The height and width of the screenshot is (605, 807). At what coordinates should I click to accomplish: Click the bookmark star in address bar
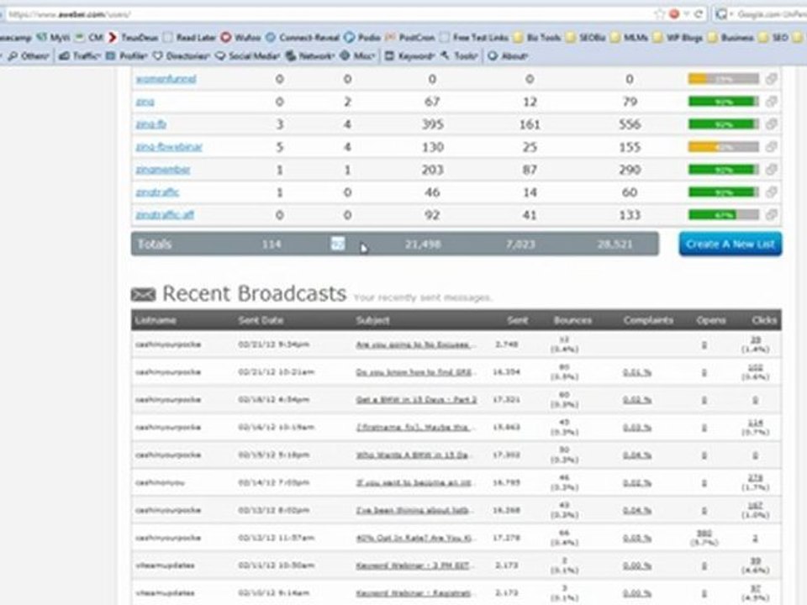tap(660, 14)
